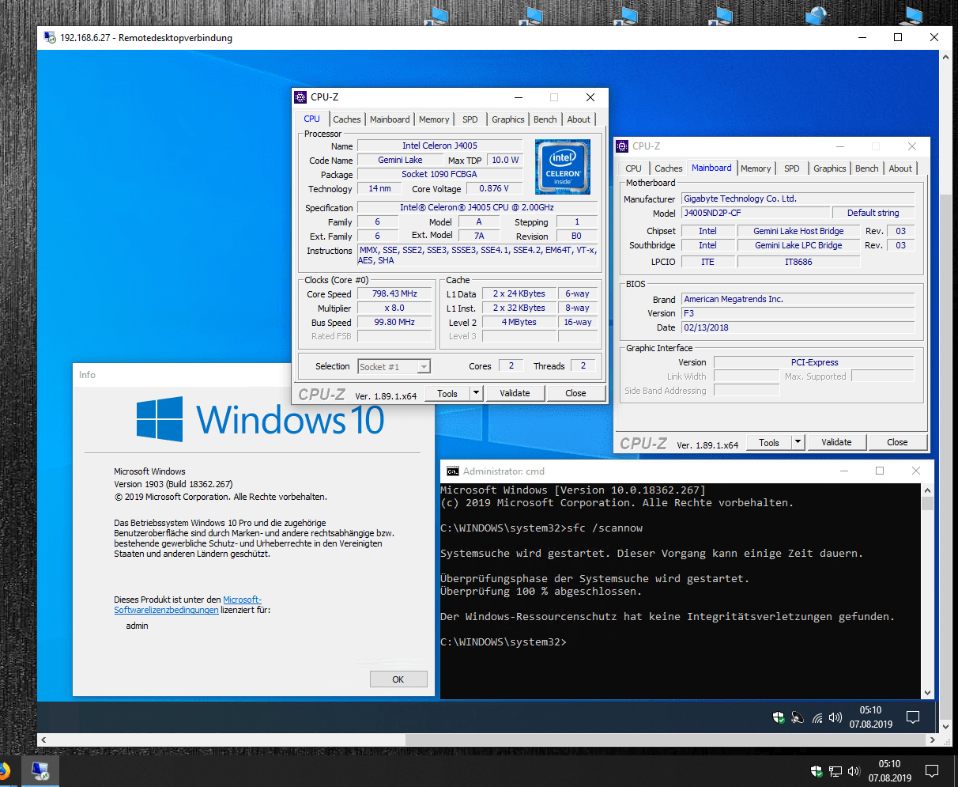Viewport: 958px width, 787px height.
Task: Open About tab in the back CPU-Z window
Action: (900, 168)
